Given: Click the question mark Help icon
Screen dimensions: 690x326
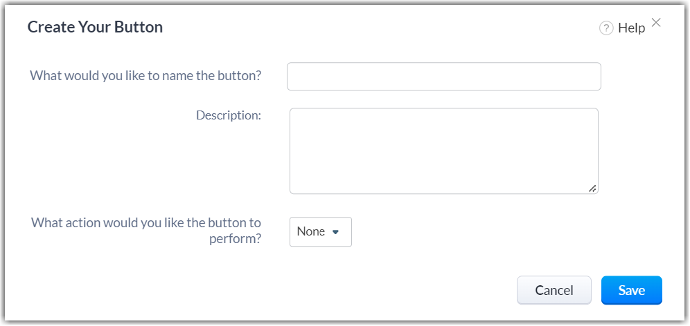Looking at the screenshot, I should 606,28.
